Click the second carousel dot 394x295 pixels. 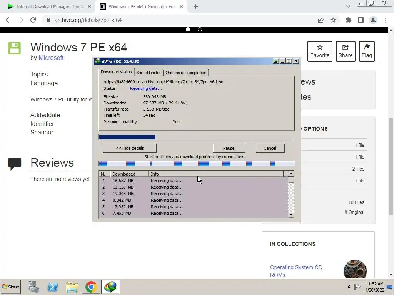200,29
